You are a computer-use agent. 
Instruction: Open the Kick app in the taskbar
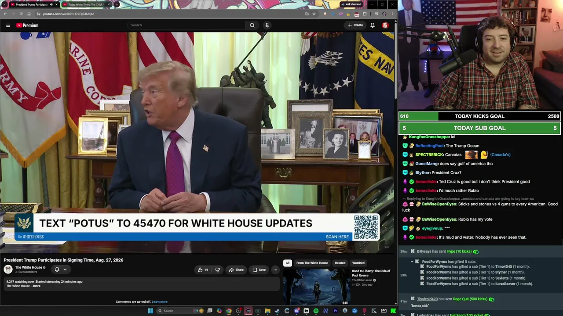[393, 311]
